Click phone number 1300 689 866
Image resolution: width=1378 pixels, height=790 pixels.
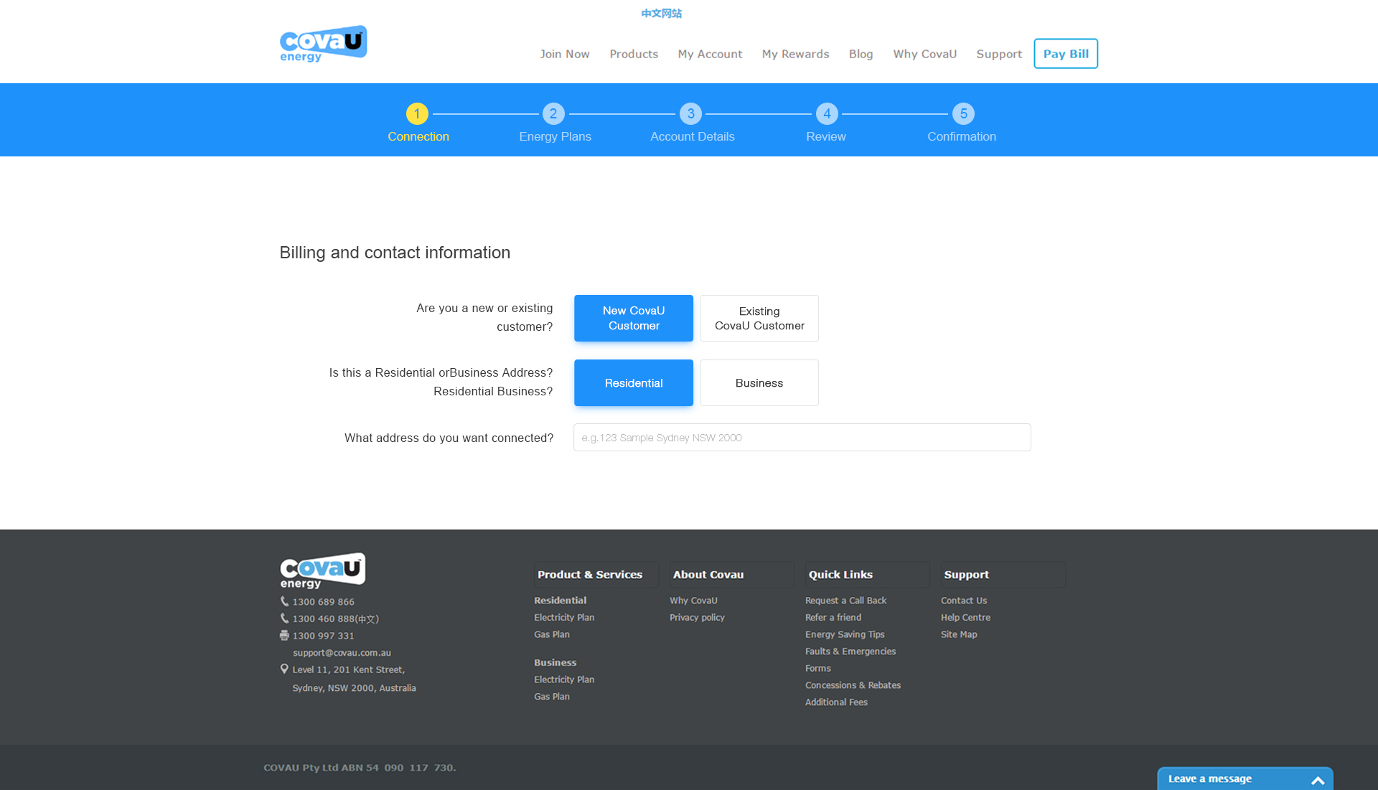click(x=323, y=602)
